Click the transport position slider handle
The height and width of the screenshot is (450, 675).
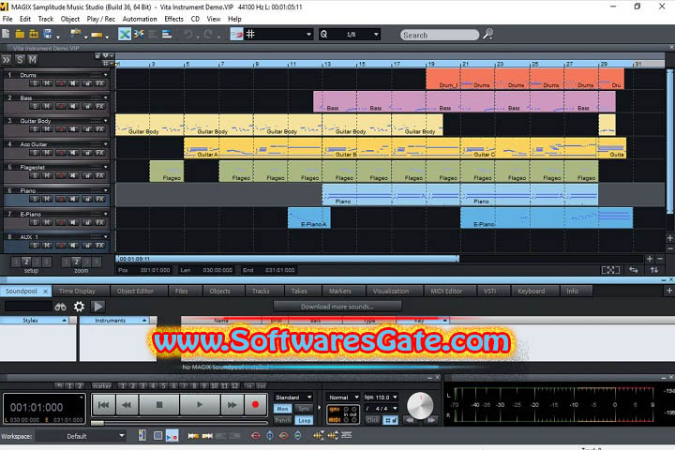click(97, 424)
